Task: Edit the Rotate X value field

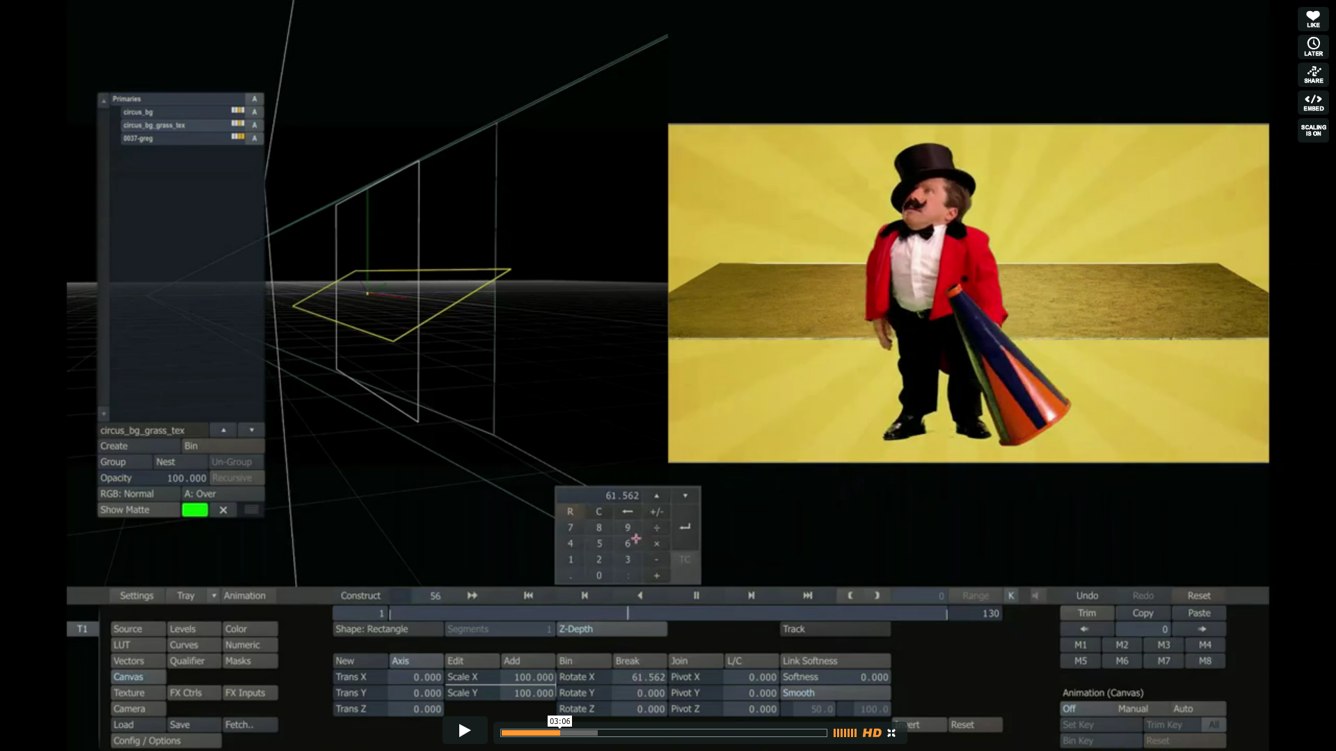Action: pos(639,677)
